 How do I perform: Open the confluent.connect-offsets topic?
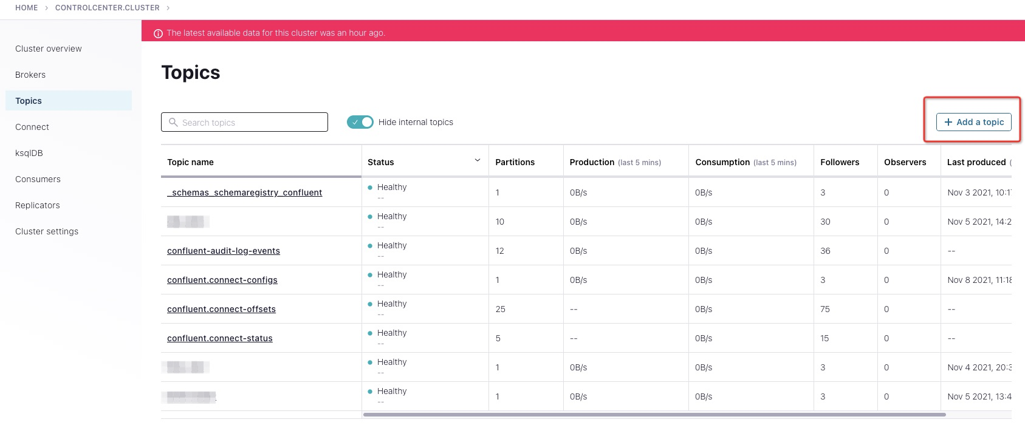pos(221,309)
